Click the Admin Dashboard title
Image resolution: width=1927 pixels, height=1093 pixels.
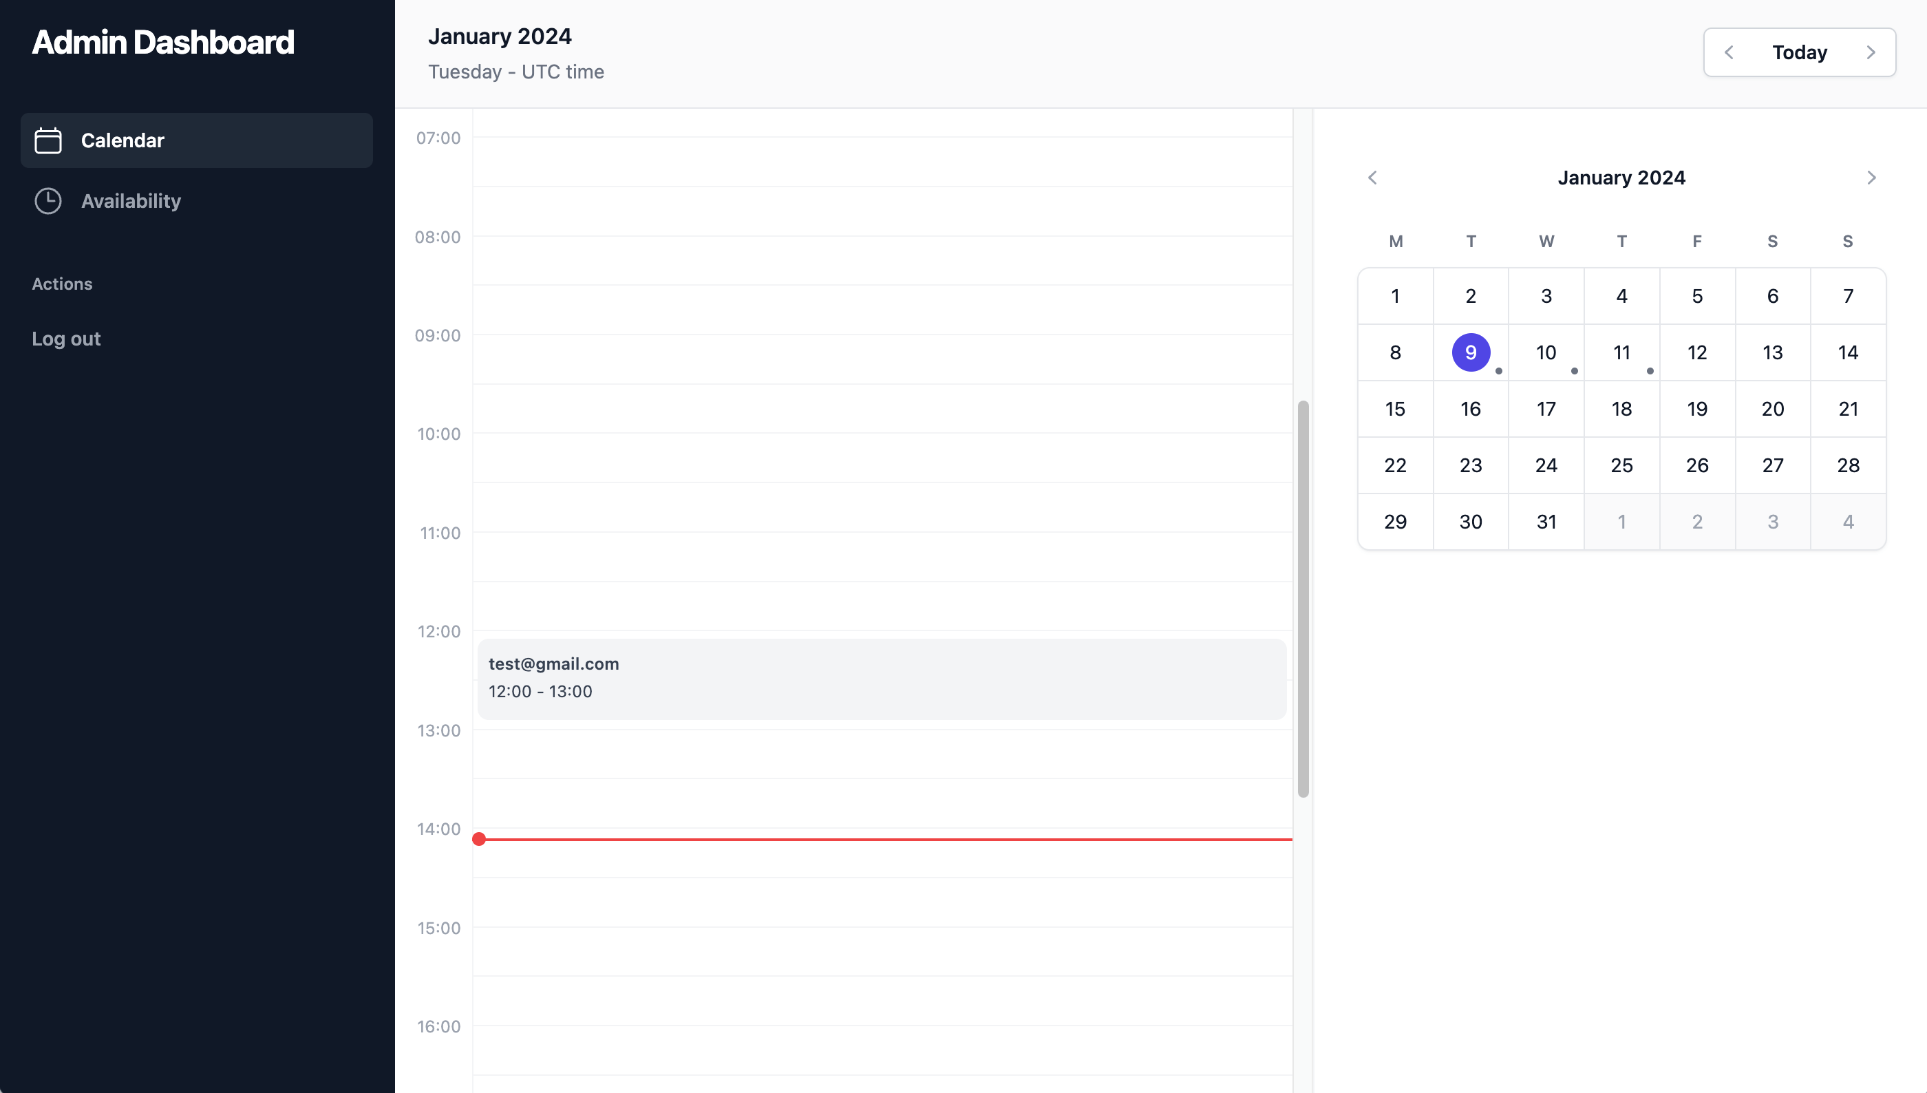tap(163, 42)
